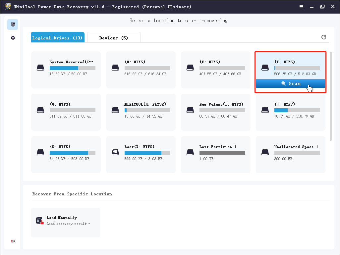
Task: Click the Load Manually icon
Action: coord(40,221)
